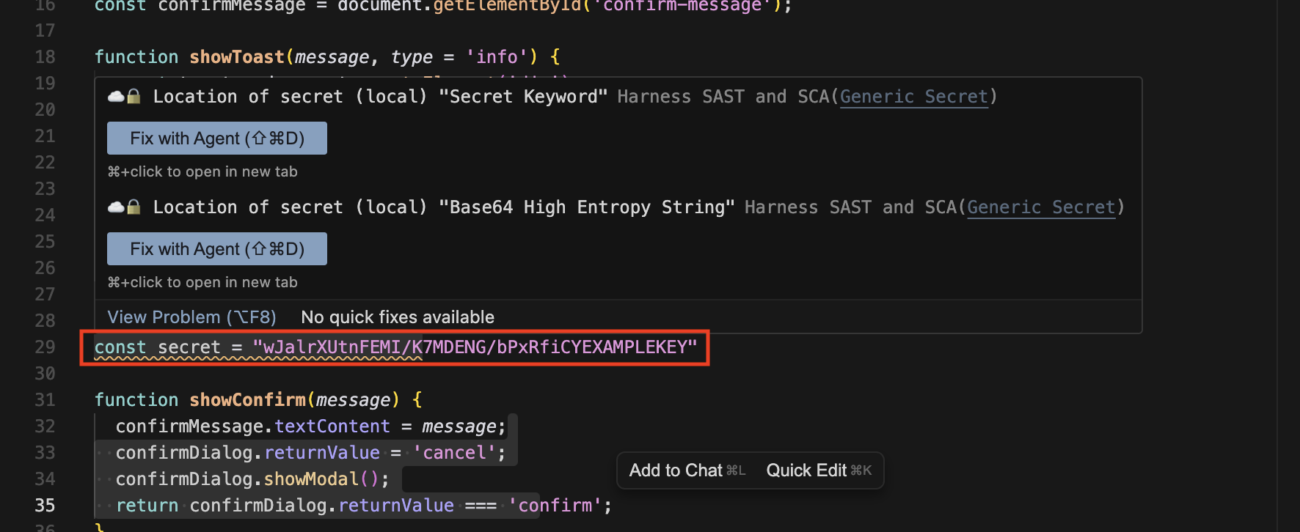The height and width of the screenshot is (532, 1300).
Task: Click 'confirmMessage.textContent' on line 32
Action: [253, 426]
